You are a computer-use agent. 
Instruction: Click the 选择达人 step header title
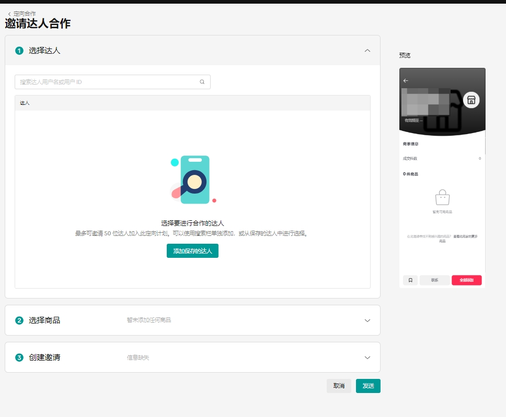point(44,51)
